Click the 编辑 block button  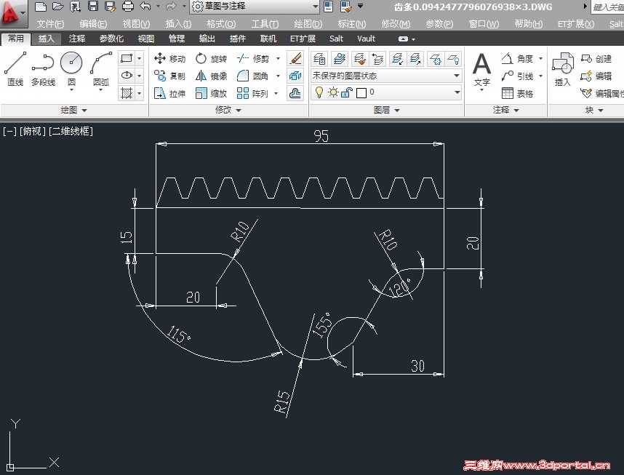[596, 76]
